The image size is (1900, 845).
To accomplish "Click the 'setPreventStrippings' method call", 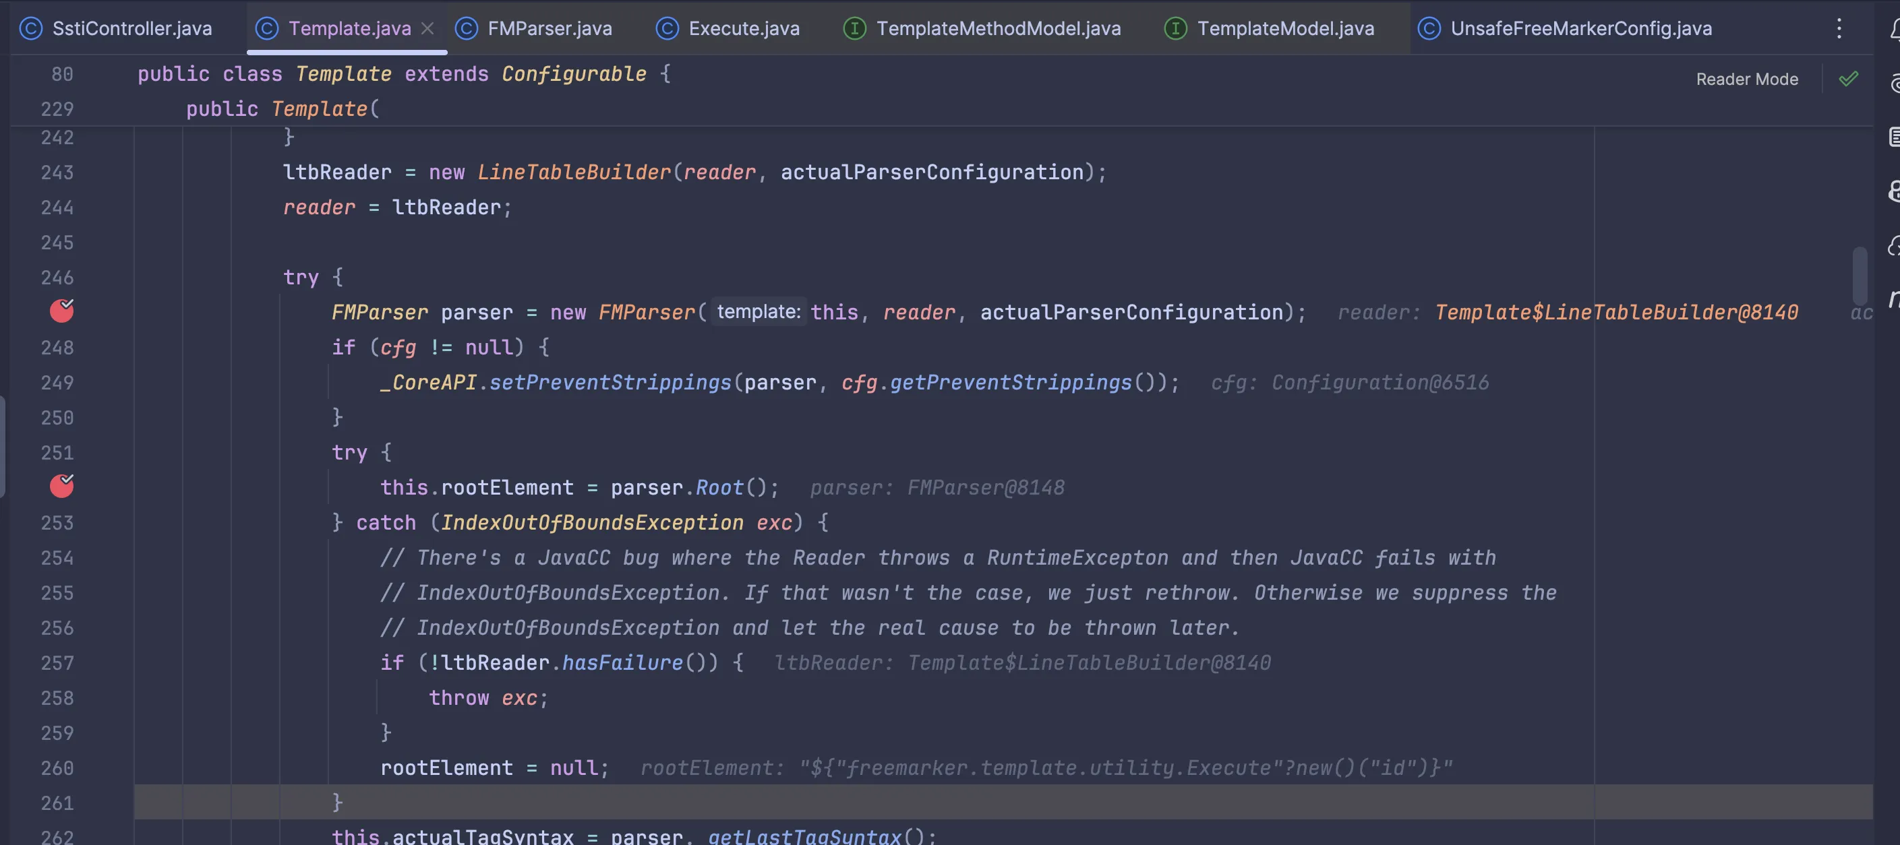I will (610, 383).
